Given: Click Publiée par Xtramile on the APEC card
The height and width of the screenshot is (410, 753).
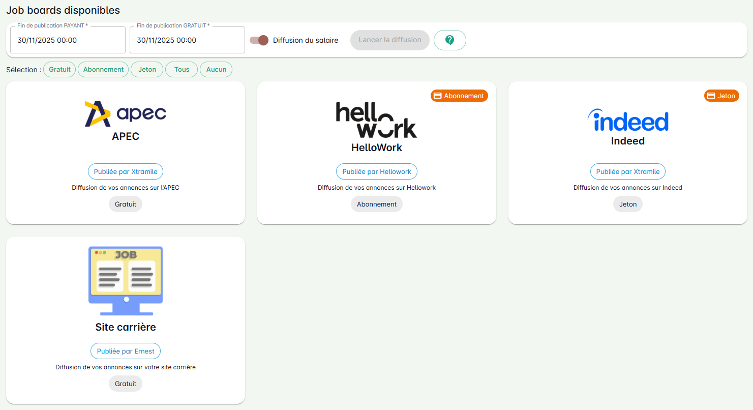Looking at the screenshot, I should coord(126,171).
